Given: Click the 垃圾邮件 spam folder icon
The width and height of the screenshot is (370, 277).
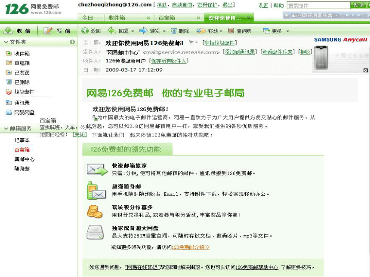Looking at the screenshot, I should (9, 91).
